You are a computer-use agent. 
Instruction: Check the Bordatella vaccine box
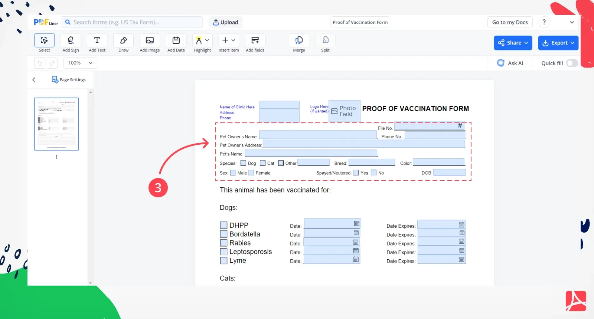[x=223, y=234]
